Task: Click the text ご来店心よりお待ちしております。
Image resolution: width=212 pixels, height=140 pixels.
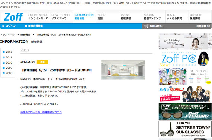Action: pyautogui.click(x=39, y=104)
